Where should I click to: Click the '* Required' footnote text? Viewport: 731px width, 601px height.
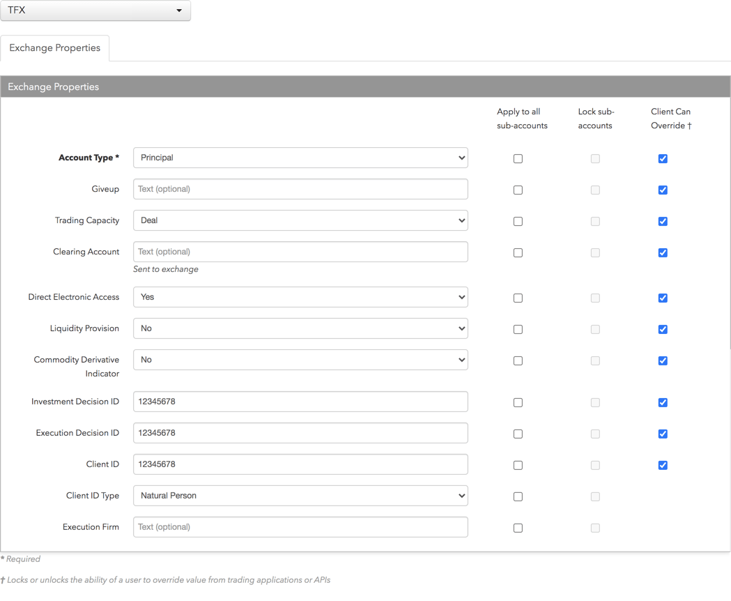pos(20,559)
